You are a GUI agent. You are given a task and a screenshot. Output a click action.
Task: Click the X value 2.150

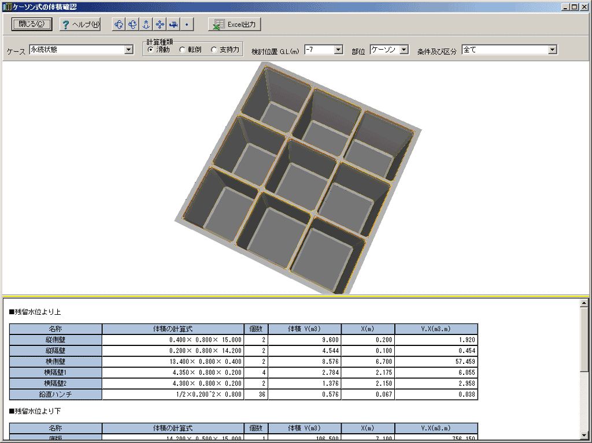368,384
